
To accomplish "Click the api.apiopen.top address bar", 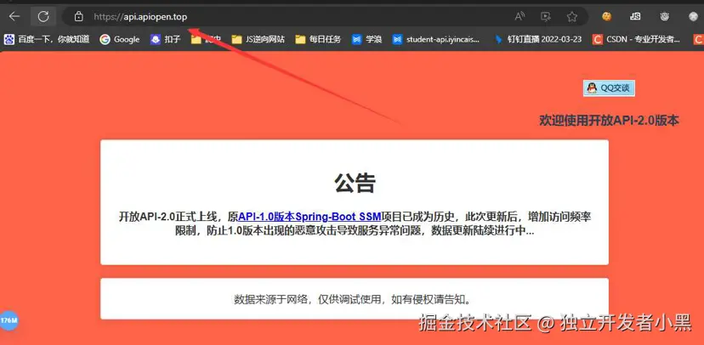I will pyautogui.click(x=255, y=16).
